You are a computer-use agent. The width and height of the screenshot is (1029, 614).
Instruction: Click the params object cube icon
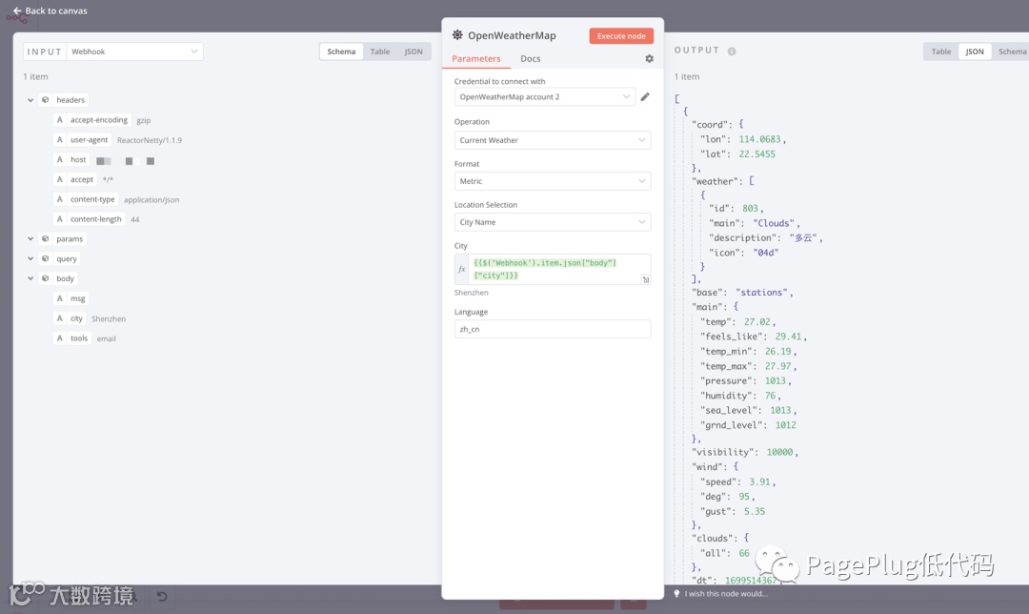(x=46, y=238)
